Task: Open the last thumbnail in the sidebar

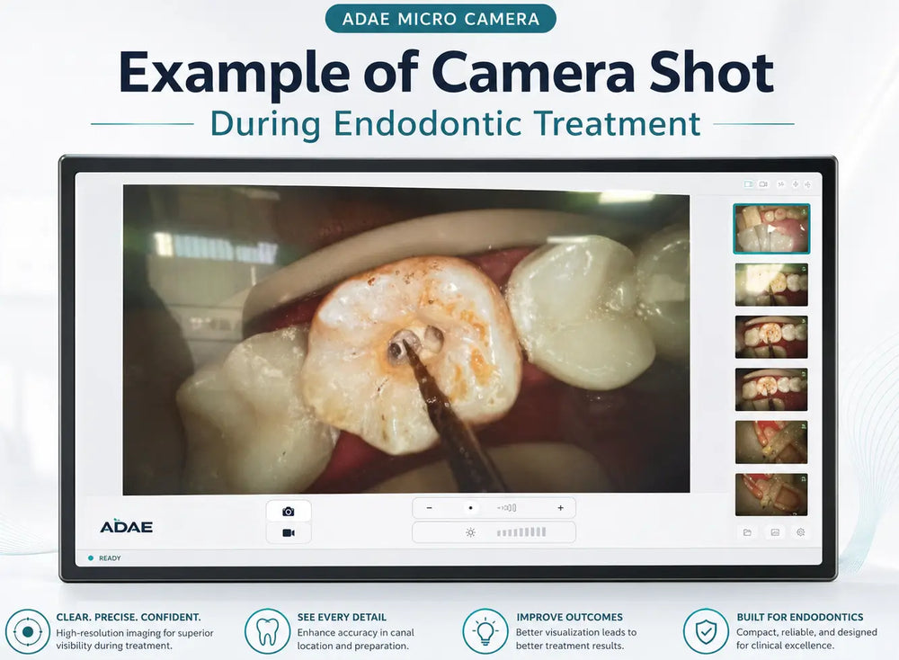Action: [771, 495]
